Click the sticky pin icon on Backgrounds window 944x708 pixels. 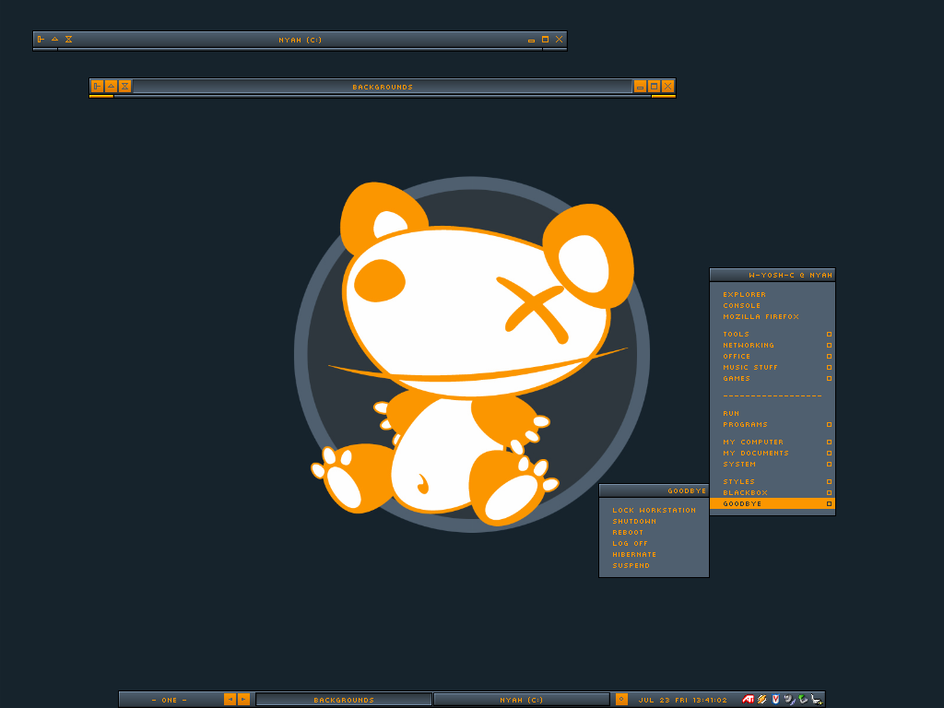pos(97,86)
